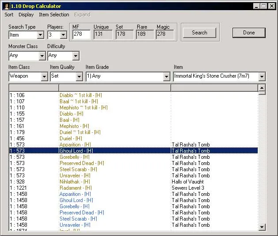
Task: Open the Display menu
Action: pyautogui.click(x=26, y=15)
